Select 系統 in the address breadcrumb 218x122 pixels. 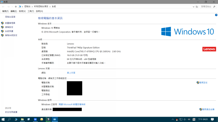pyautogui.click(x=54, y=7)
